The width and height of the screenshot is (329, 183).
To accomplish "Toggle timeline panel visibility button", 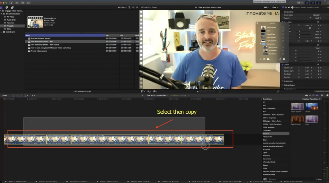I will 313,3.
